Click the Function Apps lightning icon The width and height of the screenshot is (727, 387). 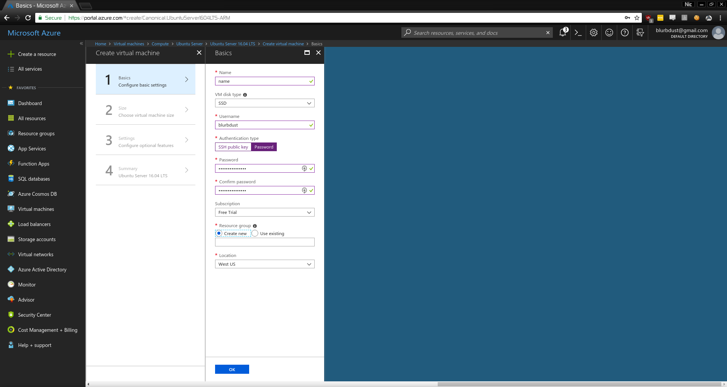[x=11, y=164]
